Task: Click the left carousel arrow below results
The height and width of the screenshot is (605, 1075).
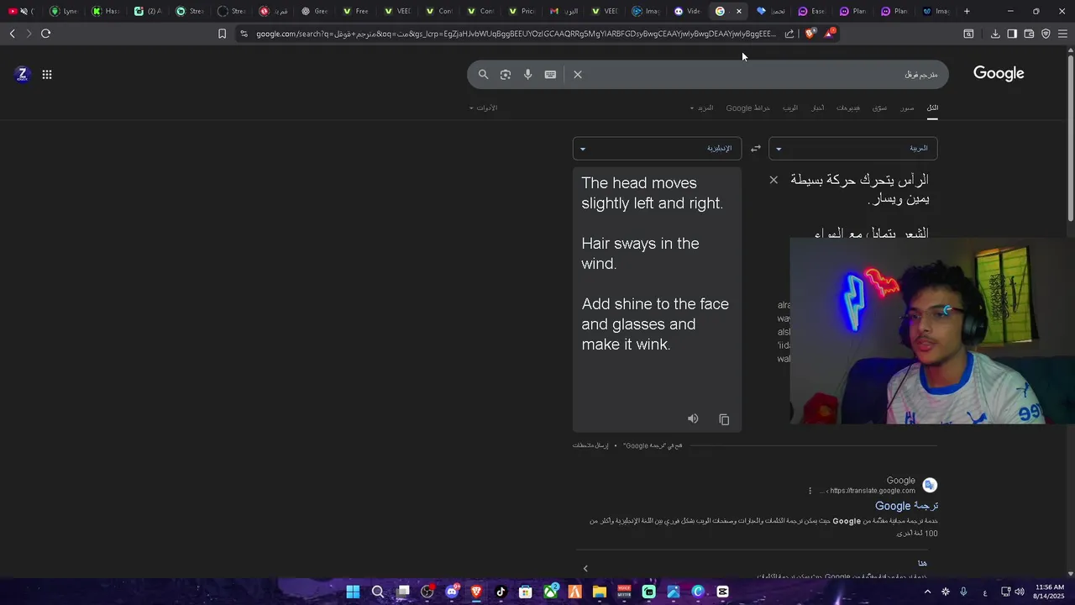Action: (x=585, y=569)
